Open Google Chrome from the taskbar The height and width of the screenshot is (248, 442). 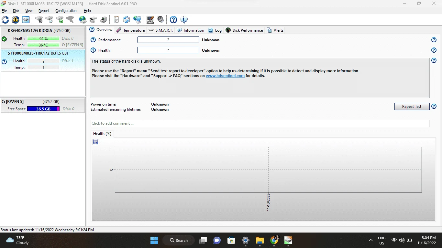tap(274, 240)
